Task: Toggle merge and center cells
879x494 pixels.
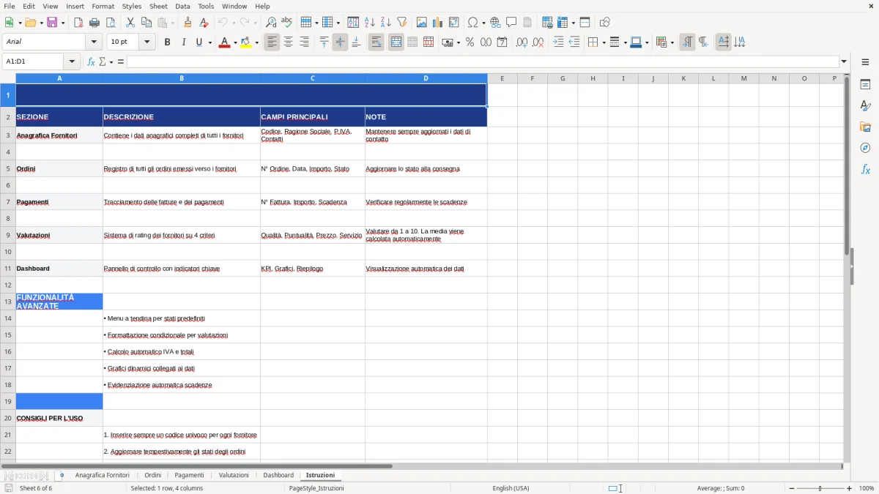Action: click(x=396, y=42)
